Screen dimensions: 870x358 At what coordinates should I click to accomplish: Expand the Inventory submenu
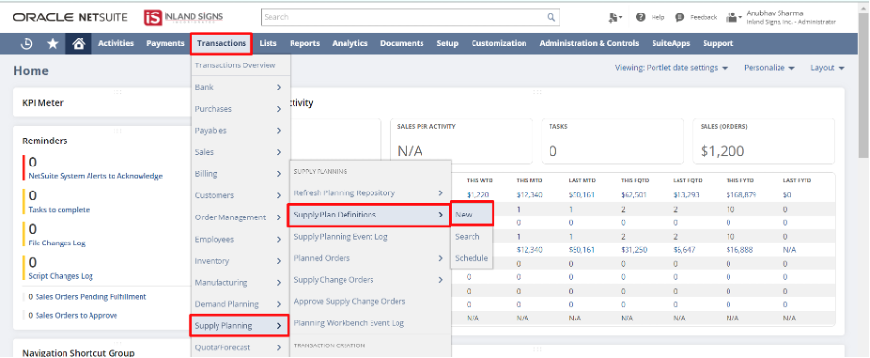(240, 260)
